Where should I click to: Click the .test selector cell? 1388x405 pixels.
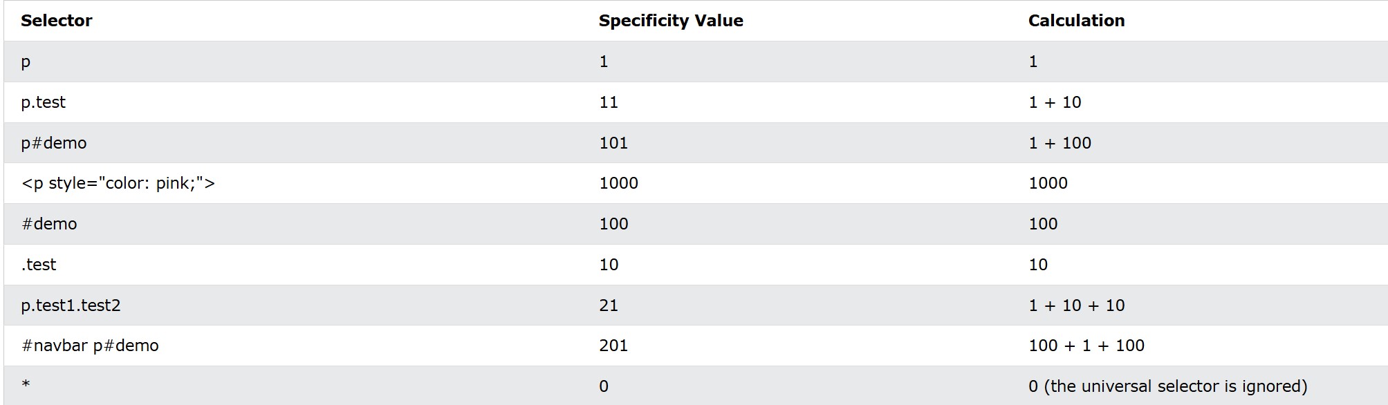point(39,265)
